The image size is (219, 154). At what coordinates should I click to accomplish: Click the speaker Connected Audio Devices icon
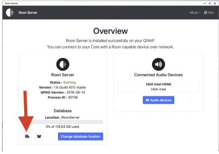(x=158, y=64)
